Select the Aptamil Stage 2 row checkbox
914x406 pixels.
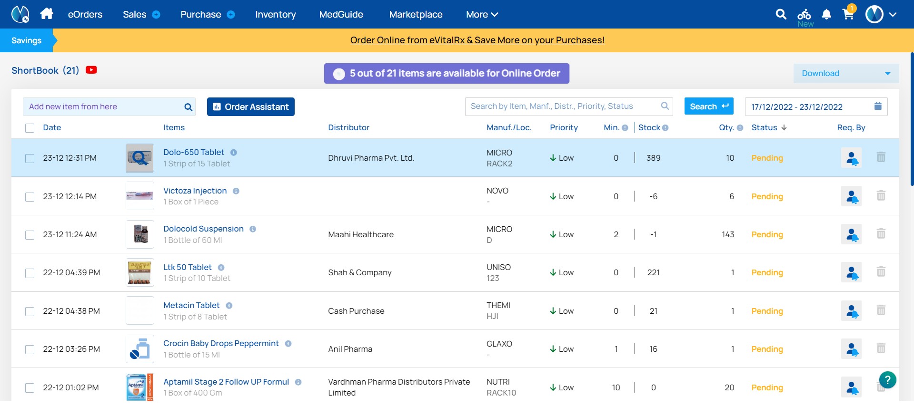30,388
